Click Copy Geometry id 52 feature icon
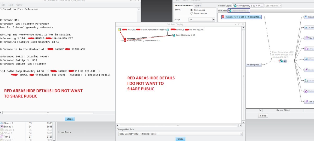The width and height of the screenshot is (314, 141). (173, 35)
